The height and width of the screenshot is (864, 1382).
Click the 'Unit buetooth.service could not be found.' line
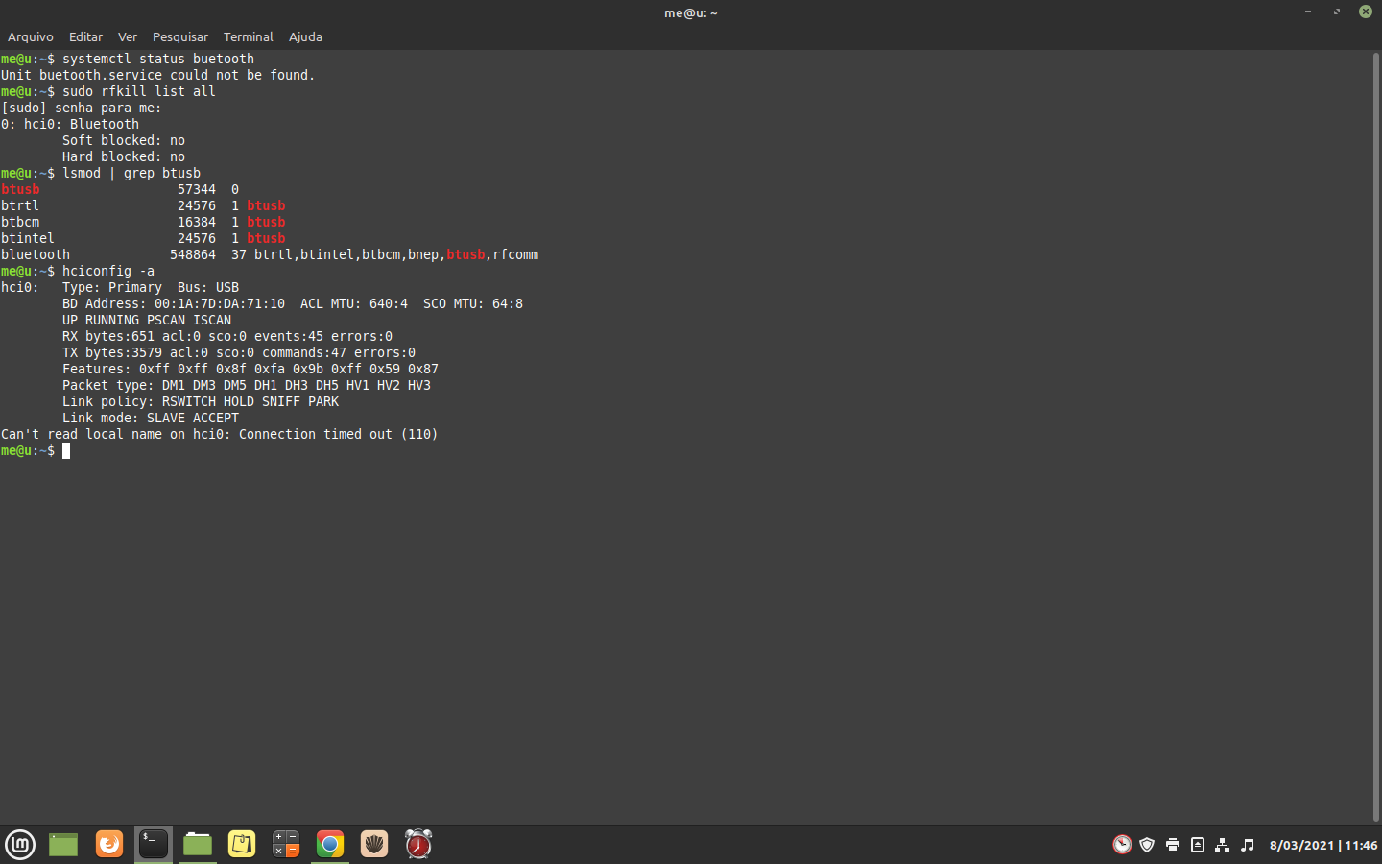coord(157,75)
